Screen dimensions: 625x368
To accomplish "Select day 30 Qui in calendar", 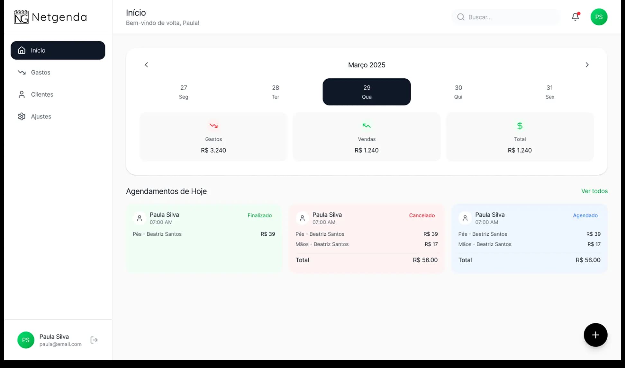I will click(458, 92).
